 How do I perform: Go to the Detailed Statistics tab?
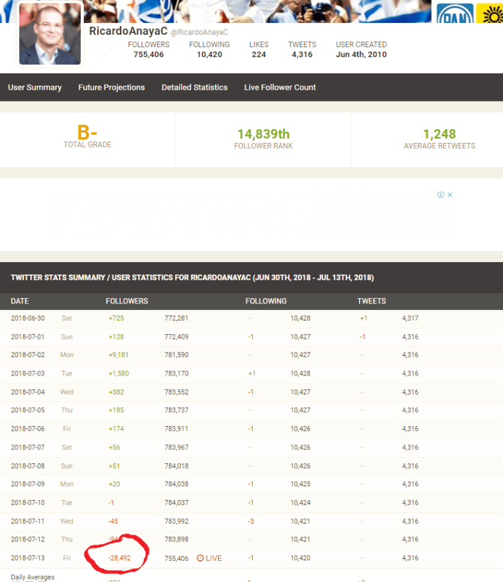pos(195,87)
